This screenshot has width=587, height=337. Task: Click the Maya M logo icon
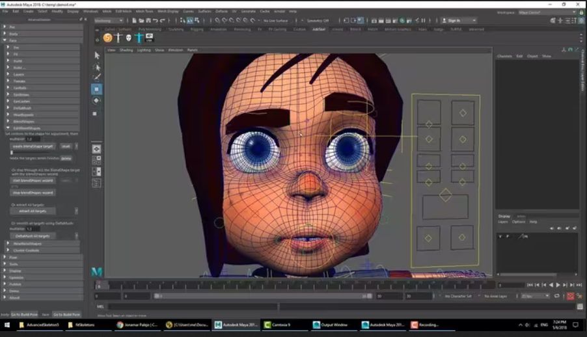point(96,272)
